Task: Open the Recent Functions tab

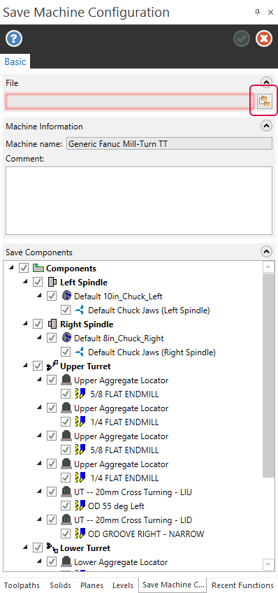Action: click(242, 585)
